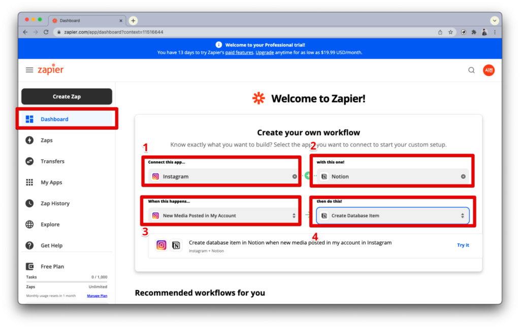Click the Dashboard grid icon in the sidebar
Image resolution: width=520 pixels, height=328 pixels.
(x=29, y=119)
